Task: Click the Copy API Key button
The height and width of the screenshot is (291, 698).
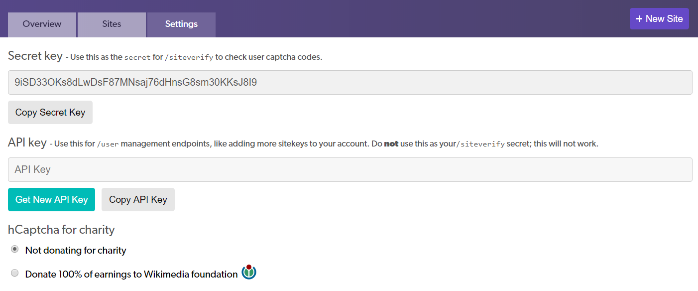Action: pos(138,200)
